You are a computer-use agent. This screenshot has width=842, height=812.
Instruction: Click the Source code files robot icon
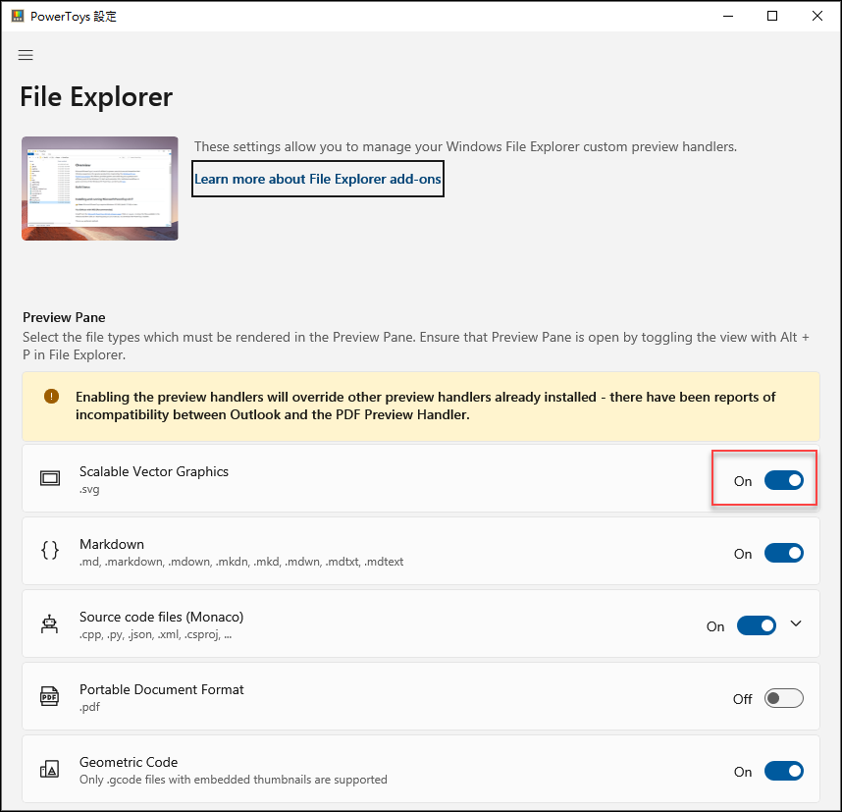[49, 623]
